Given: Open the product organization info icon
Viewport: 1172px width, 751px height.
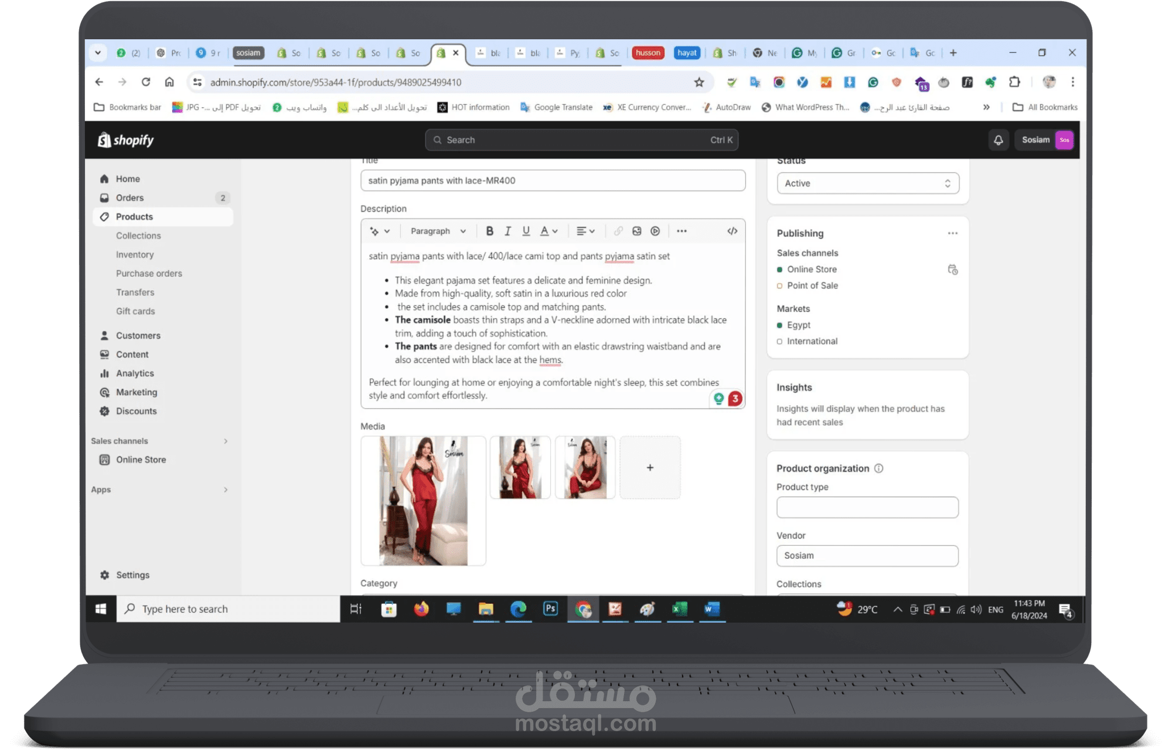Looking at the screenshot, I should pyautogui.click(x=878, y=468).
